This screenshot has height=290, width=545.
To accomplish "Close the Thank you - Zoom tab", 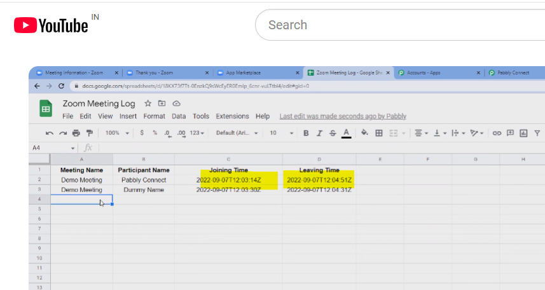I will pyautogui.click(x=207, y=72).
